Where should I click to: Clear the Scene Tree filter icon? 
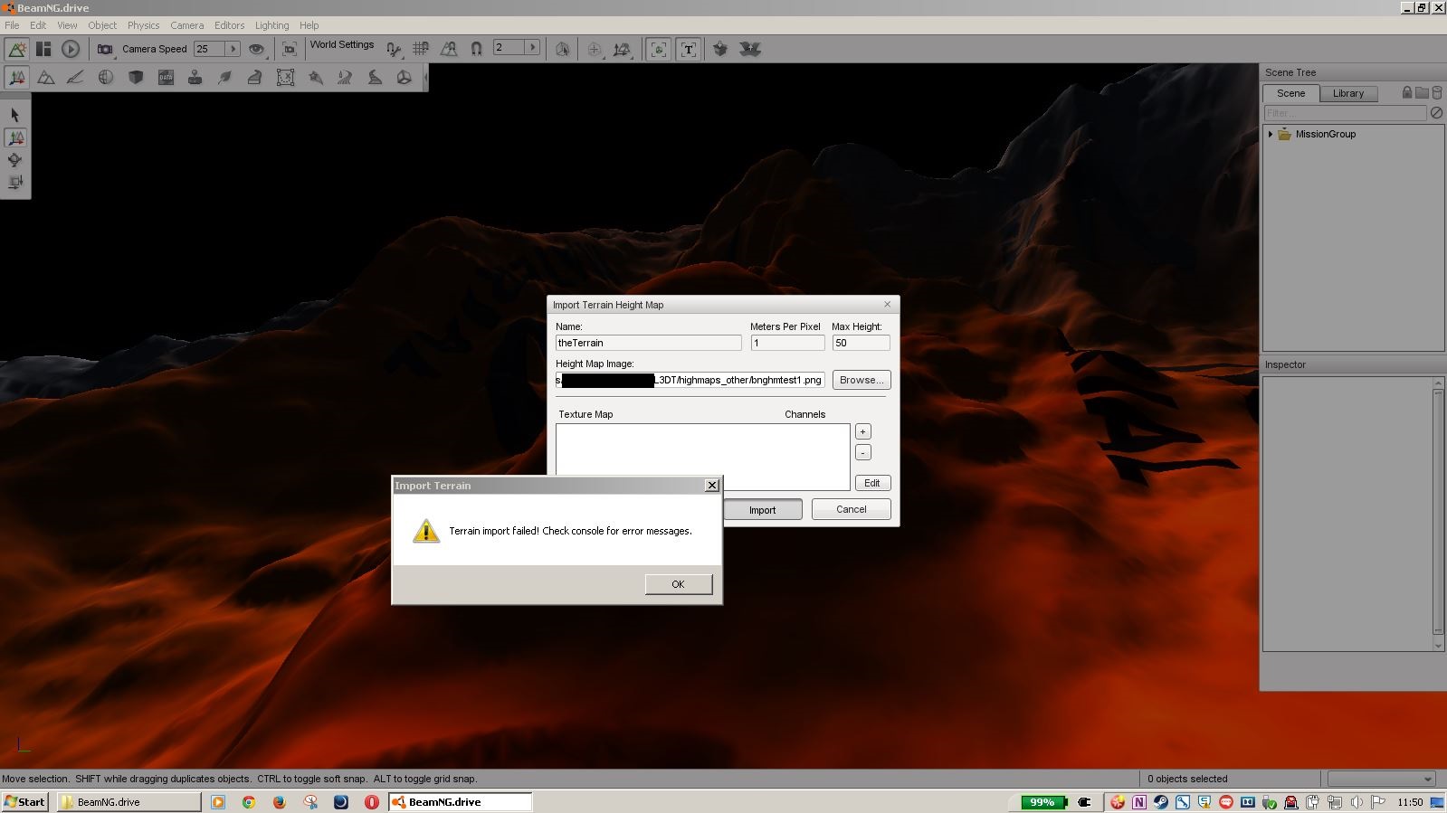[1436, 113]
